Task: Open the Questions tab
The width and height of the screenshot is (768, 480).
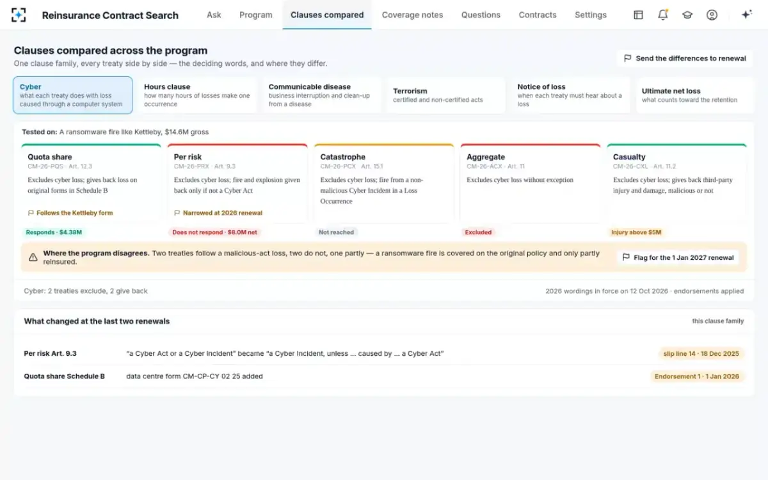Action: pos(481,15)
